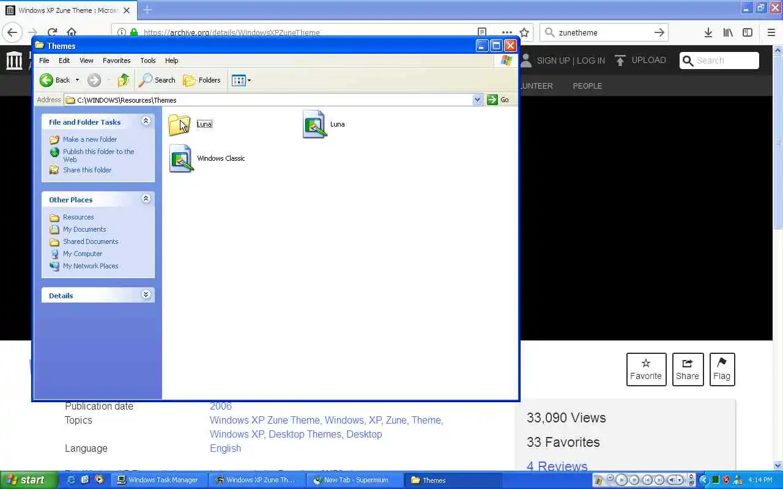783x489 pixels.
Task: Click SIGN UP | LOG IN on archive.org
Action: click(571, 61)
